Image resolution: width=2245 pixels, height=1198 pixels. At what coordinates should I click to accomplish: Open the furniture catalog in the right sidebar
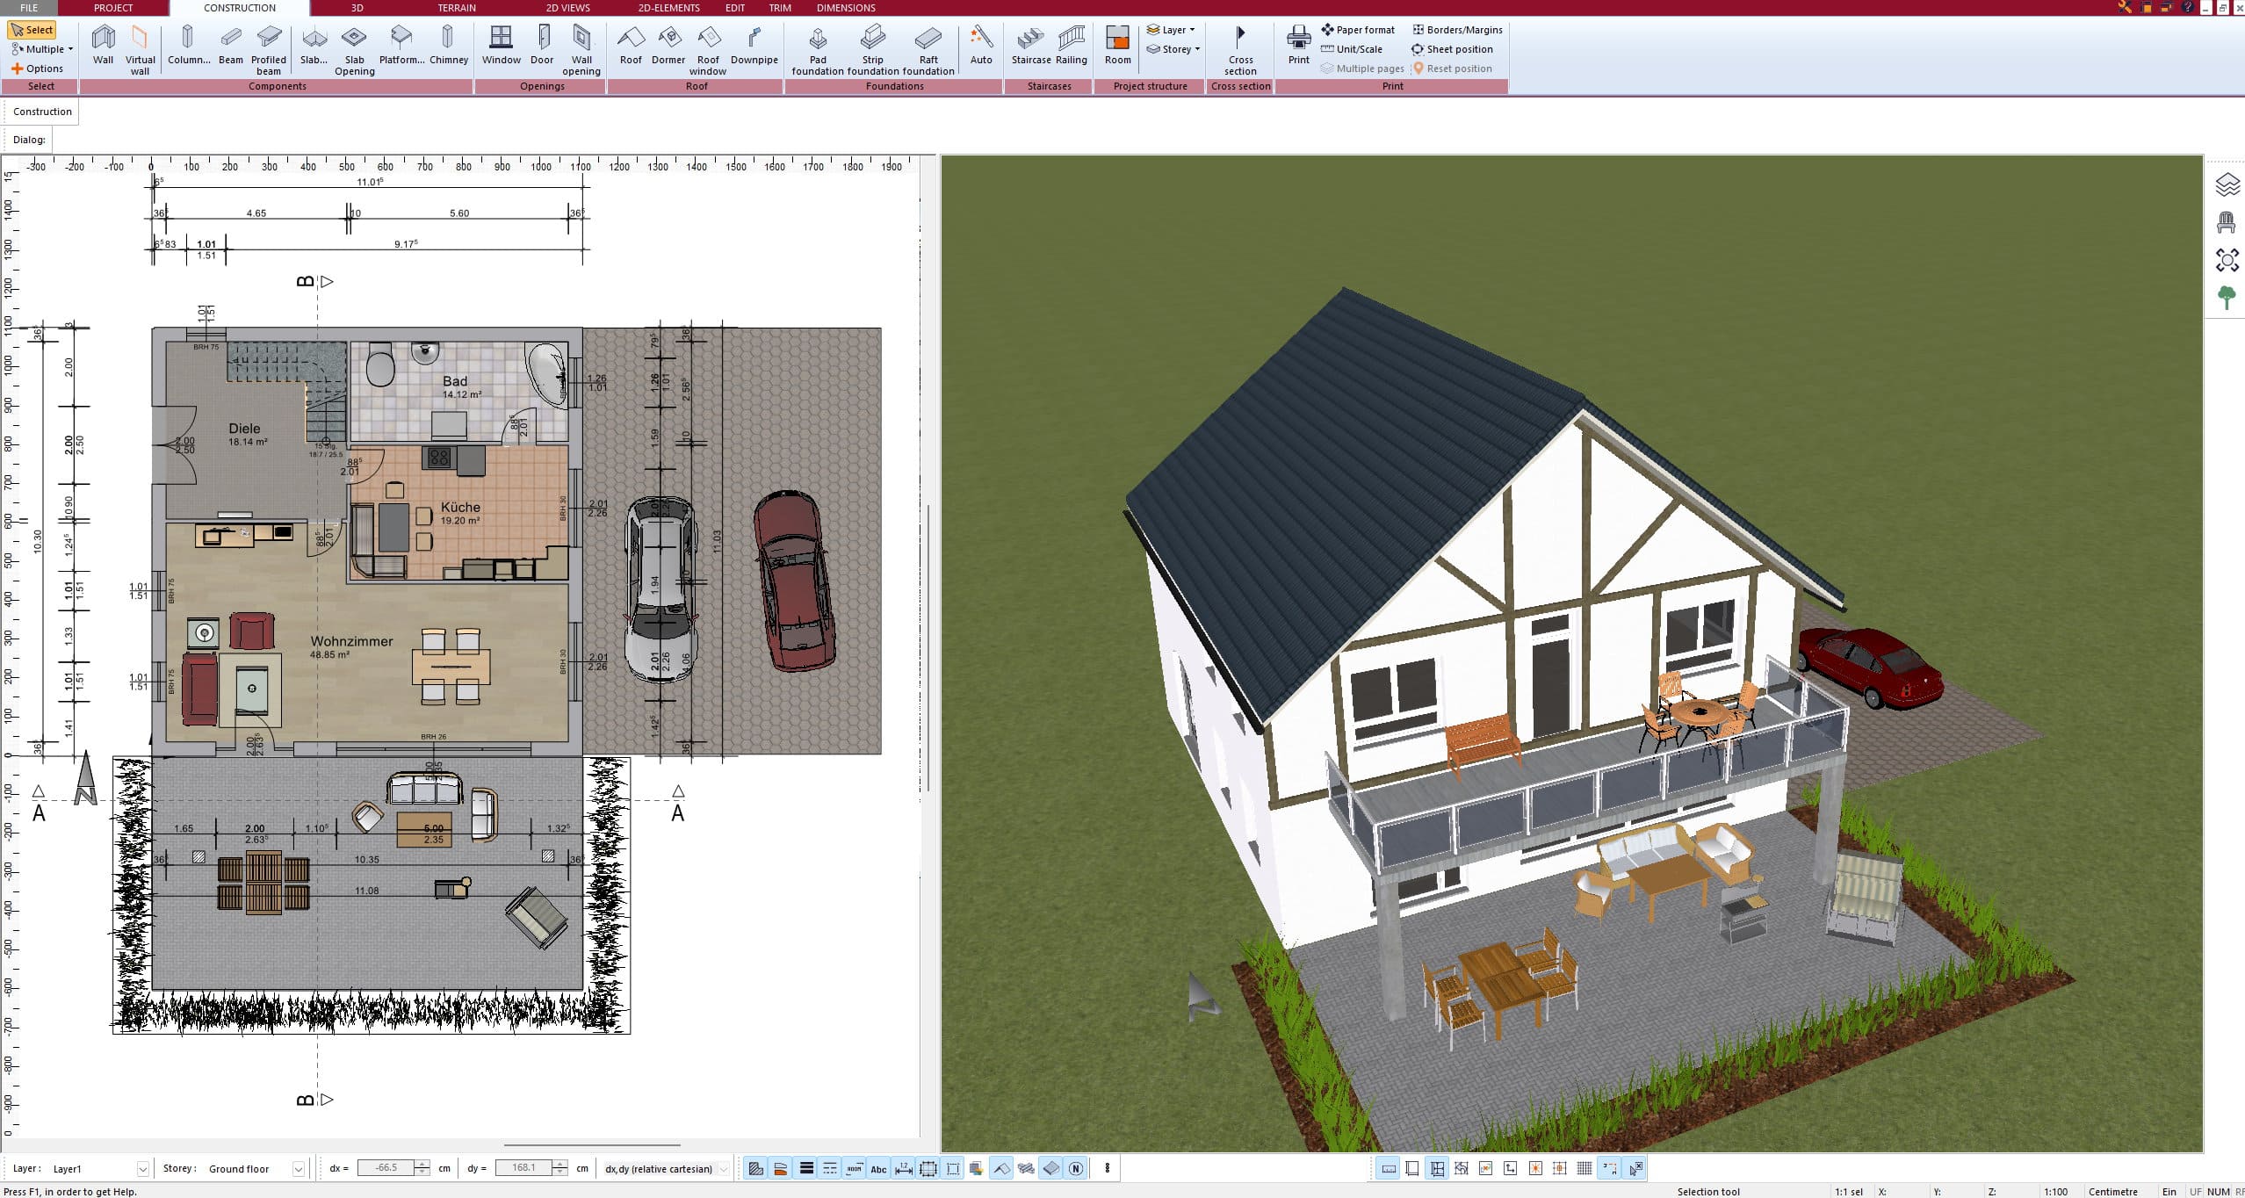[2227, 221]
